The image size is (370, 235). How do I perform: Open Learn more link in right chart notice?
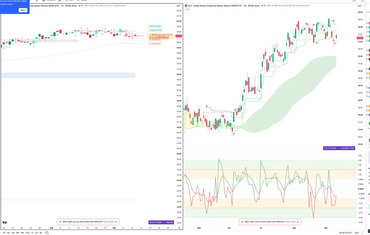(290, 221)
